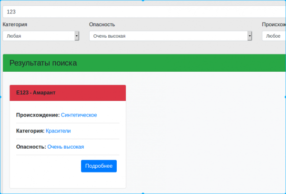The height and width of the screenshot is (194, 286).
Task: Follow the Синтетическое origin link
Action: [x=79, y=115]
